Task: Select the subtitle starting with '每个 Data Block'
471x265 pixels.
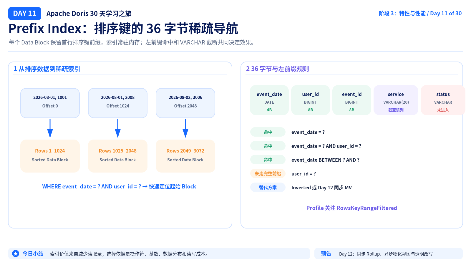Action: 131,42
